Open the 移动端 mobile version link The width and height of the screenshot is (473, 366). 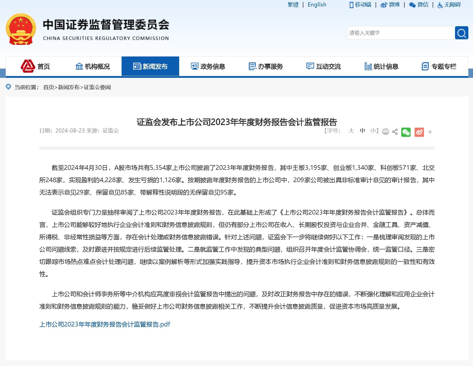click(360, 5)
